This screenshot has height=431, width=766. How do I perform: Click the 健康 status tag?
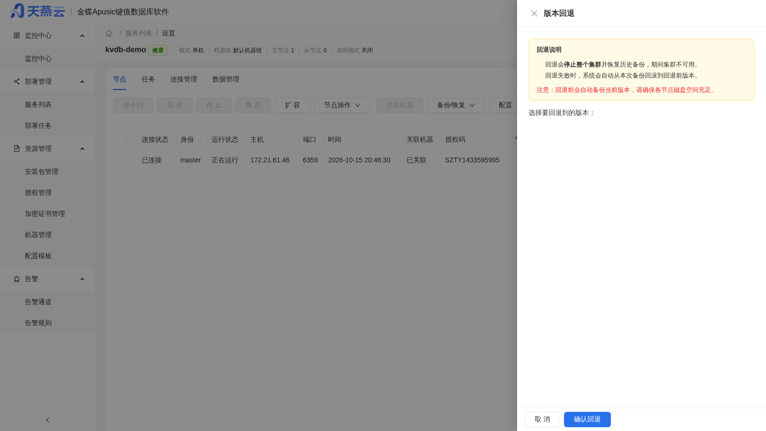tap(158, 50)
